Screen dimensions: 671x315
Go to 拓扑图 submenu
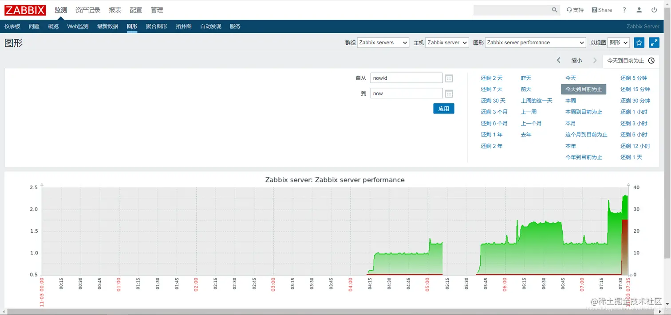(x=184, y=27)
